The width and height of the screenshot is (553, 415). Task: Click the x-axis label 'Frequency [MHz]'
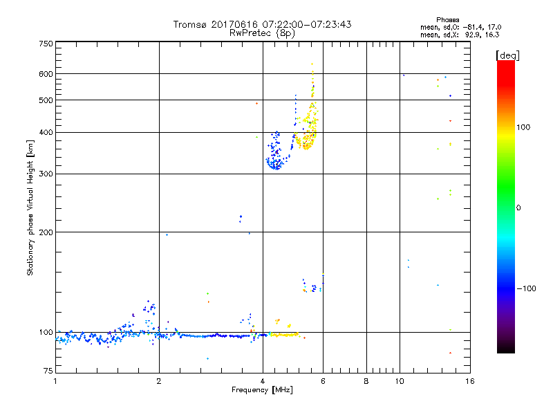[262, 390]
